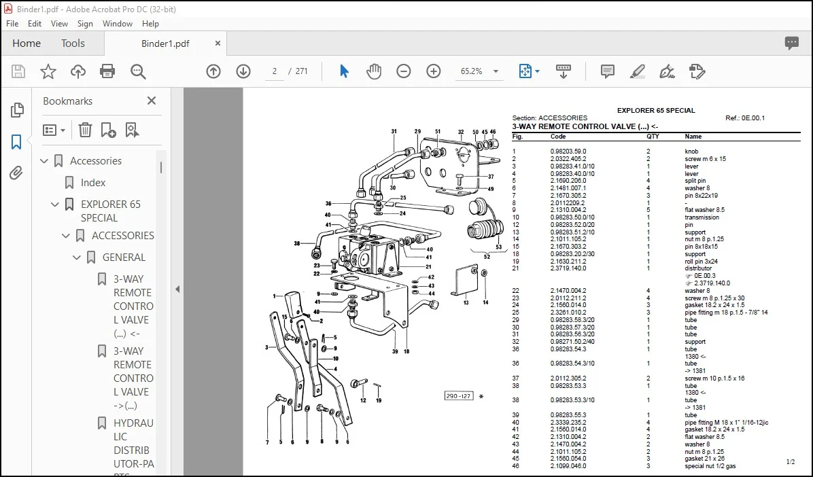Select the highlight text pen tool
Screen dimensions: 813x477
click(637, 71)
